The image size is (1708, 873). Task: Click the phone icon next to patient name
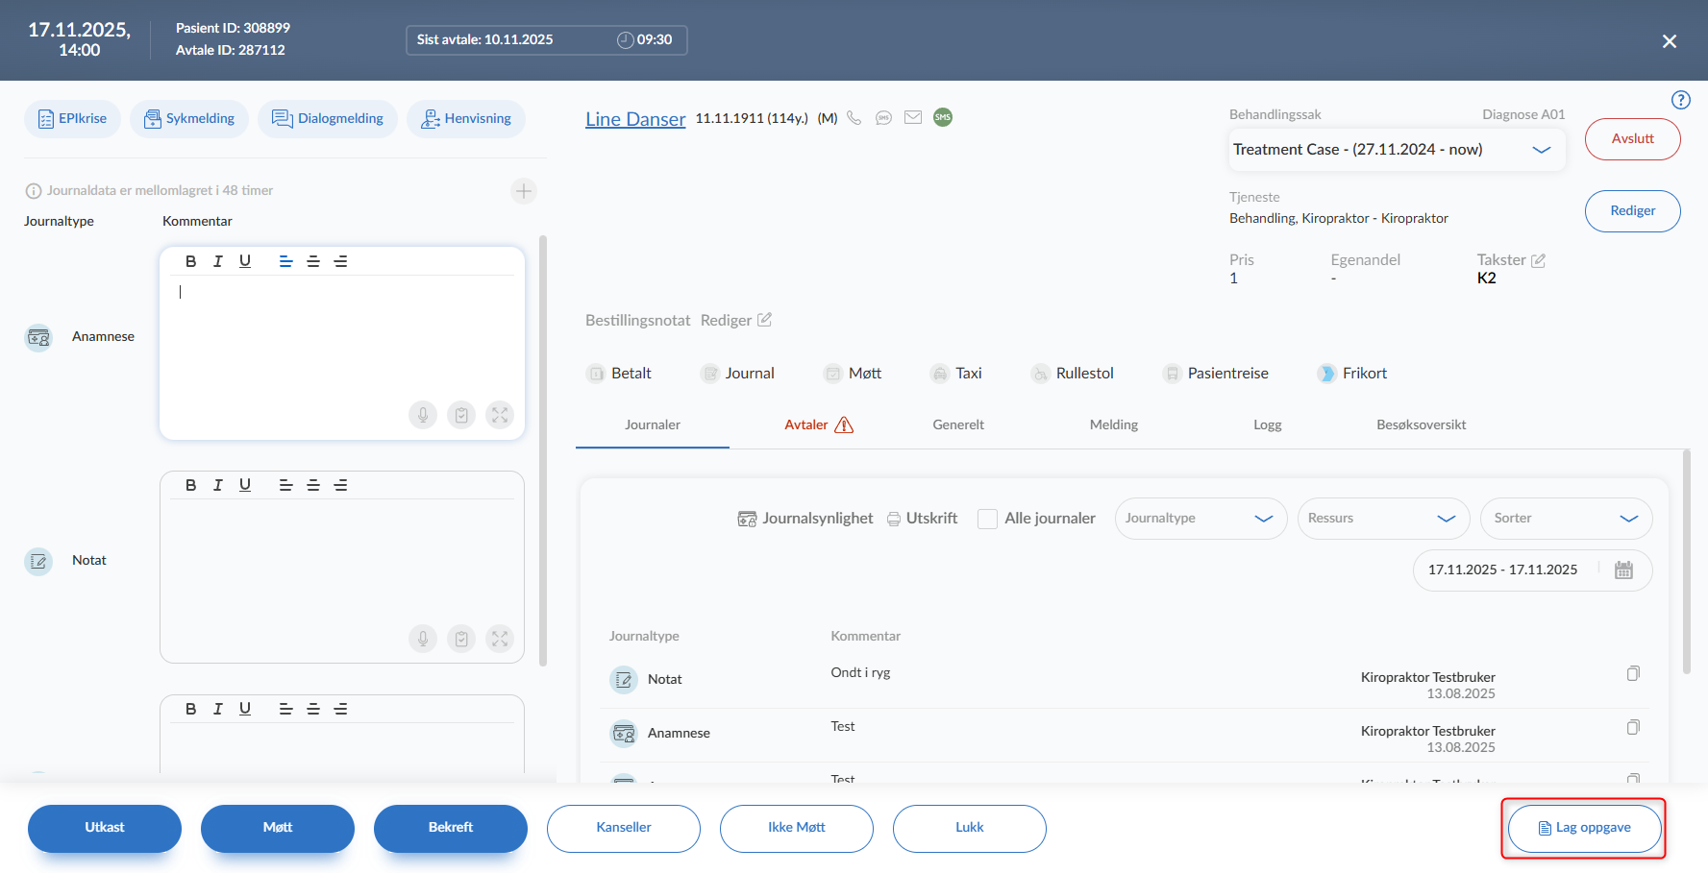pos(854,118)
